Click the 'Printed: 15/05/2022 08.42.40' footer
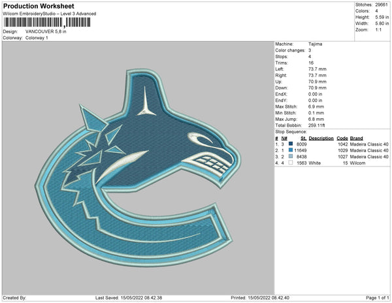The width and height of the screenshot is (392, 303). point(260,298)
